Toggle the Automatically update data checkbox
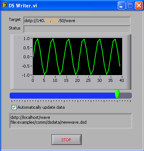This screenshot has height=151, width=144. tap(14, 107)
